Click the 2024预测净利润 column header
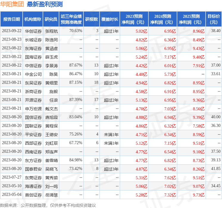The height and width of the screenshot is (208, 222). [x=163, y=19]
